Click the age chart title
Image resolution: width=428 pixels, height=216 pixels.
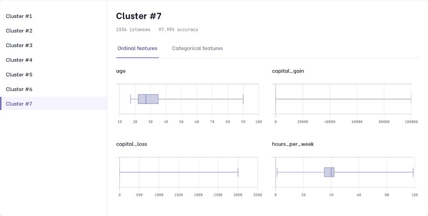(x=121, y=71)
